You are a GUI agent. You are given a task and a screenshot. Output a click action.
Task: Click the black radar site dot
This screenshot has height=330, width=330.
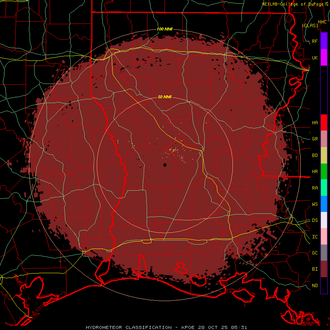coord(165,165)
